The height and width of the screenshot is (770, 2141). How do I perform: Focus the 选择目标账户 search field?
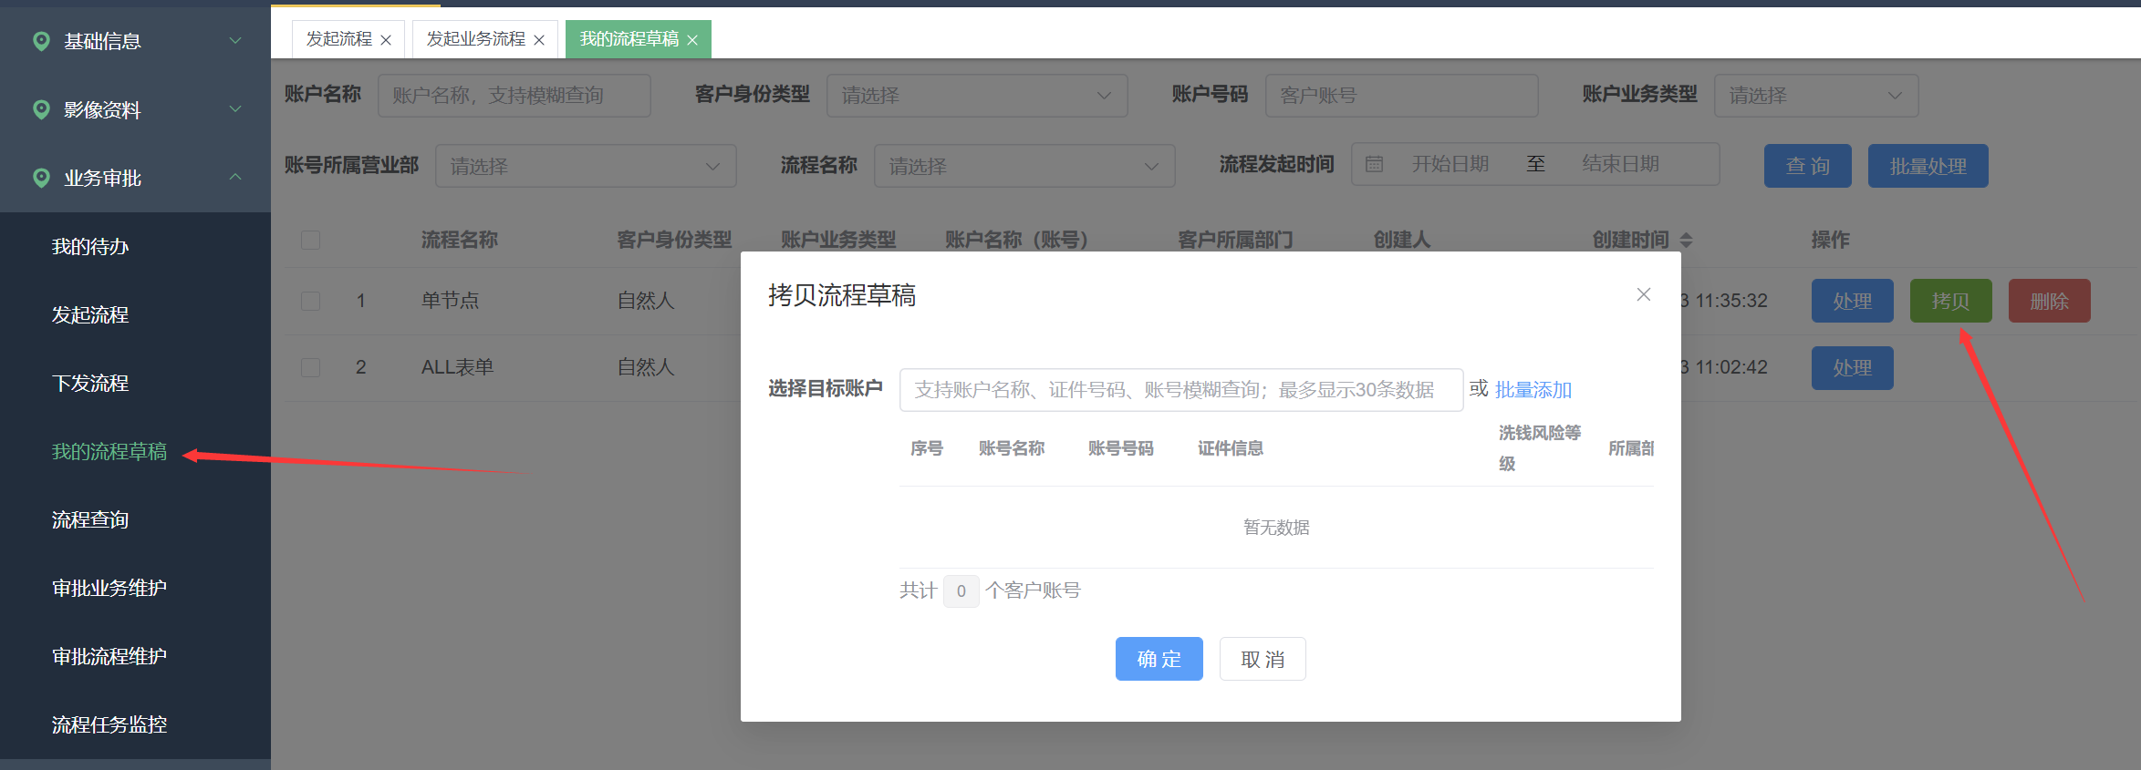click(1181, 390)
